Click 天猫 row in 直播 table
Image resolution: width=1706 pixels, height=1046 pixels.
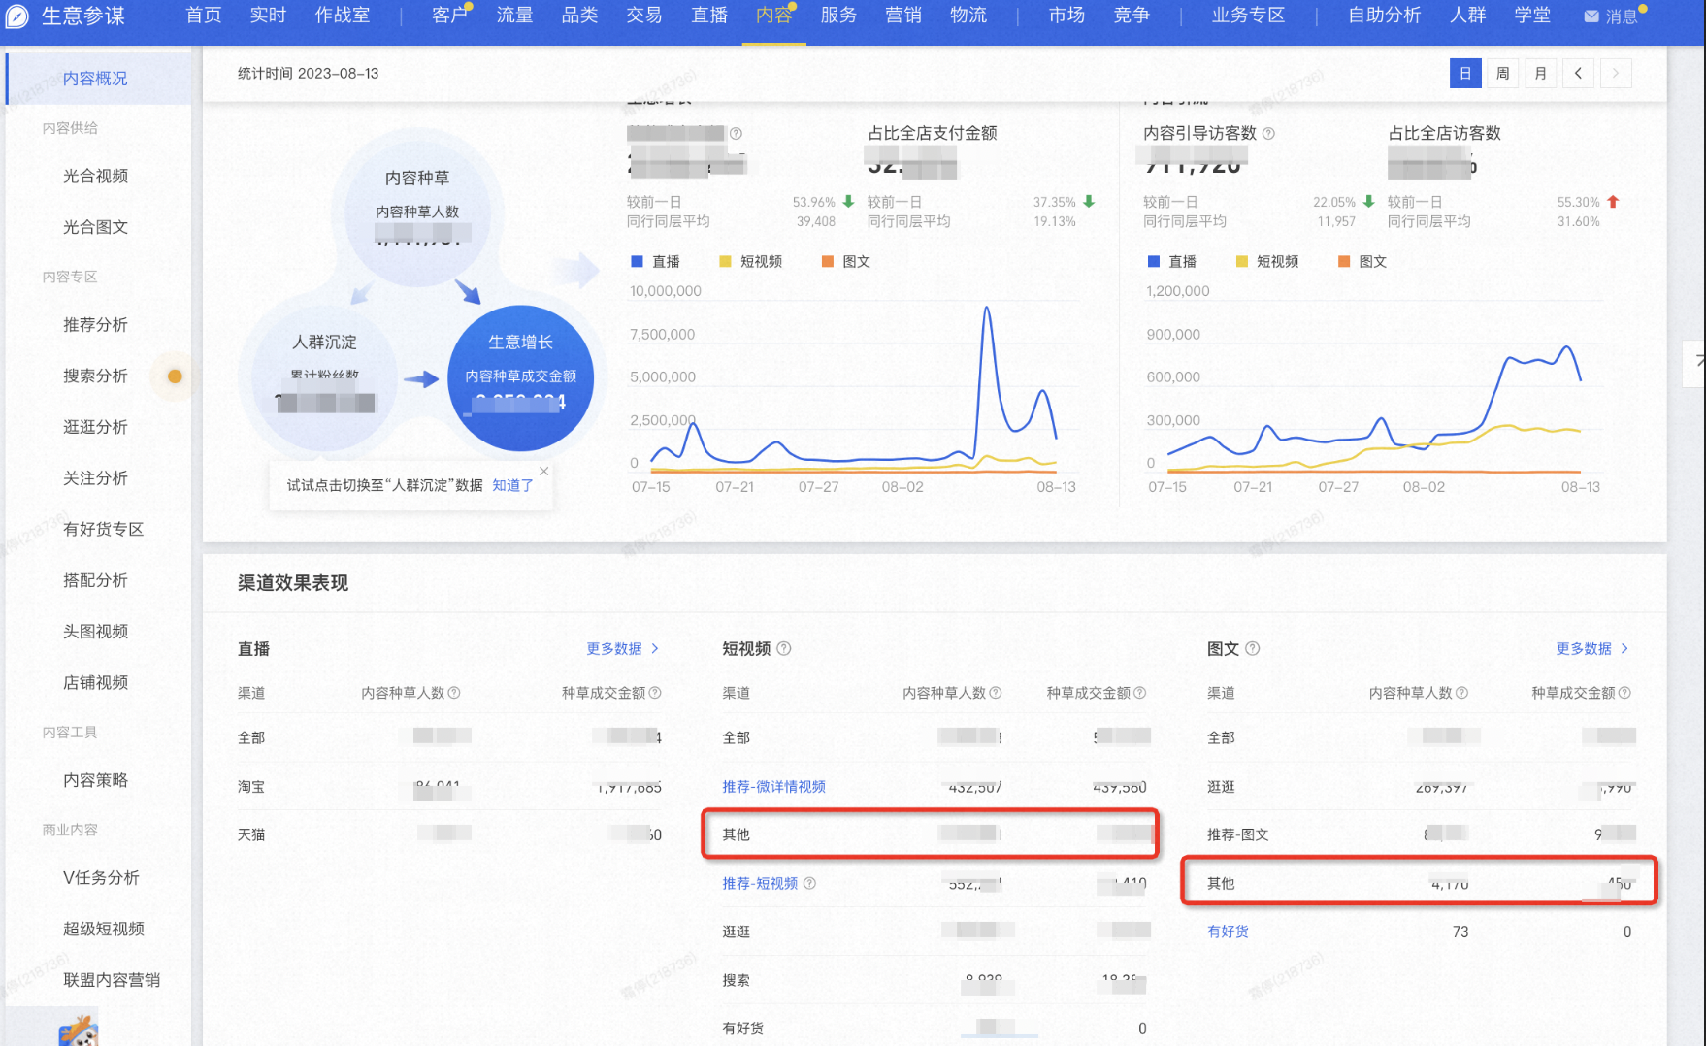coord(449,834)
